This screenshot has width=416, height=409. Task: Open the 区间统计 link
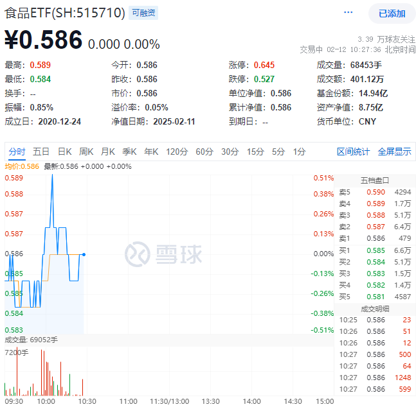[353, 152]
